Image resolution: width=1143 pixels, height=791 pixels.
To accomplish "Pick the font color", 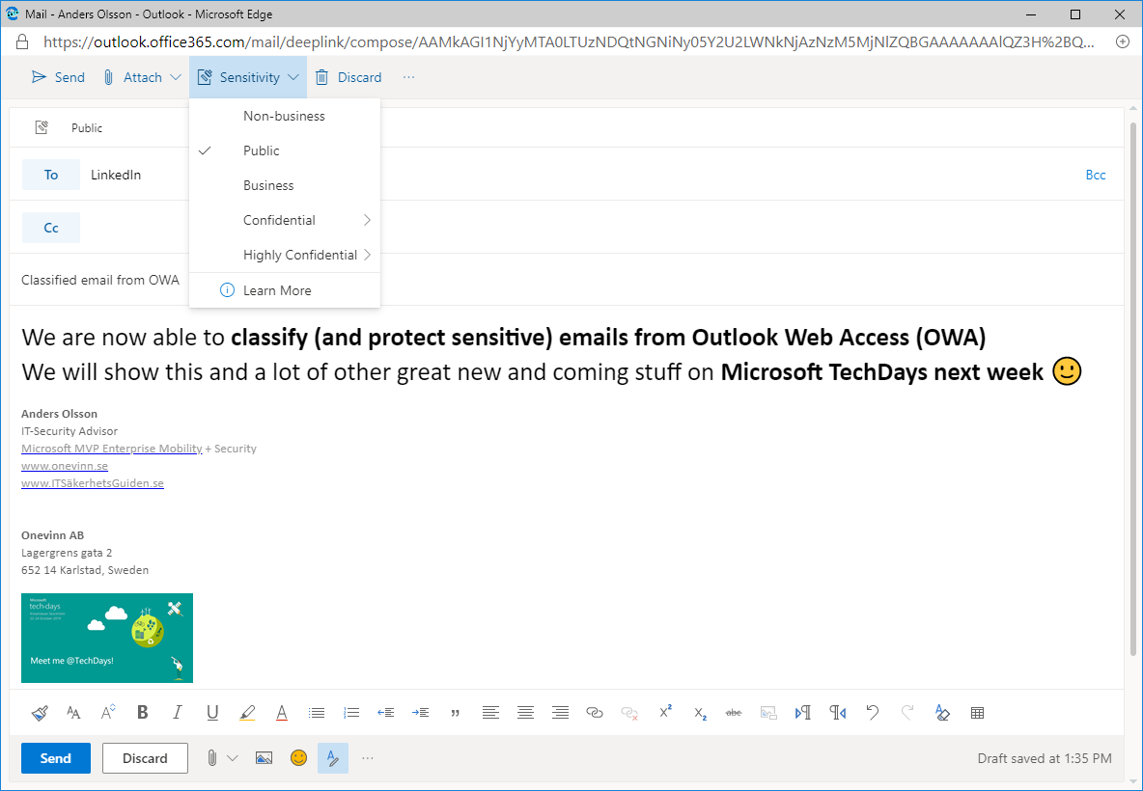I will click(x=281, y=713).
